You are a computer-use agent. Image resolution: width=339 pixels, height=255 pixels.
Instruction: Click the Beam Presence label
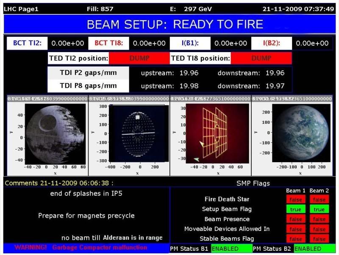coord(227,219)
